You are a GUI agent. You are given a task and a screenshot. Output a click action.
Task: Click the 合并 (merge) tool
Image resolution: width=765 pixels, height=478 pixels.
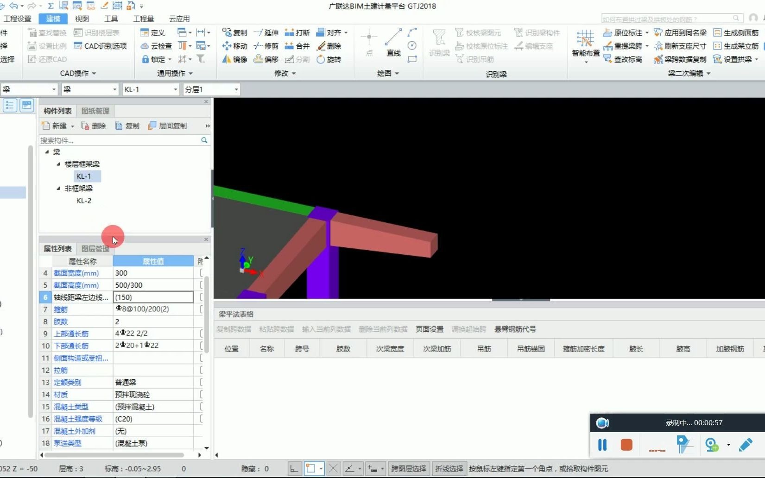pos(297,46)
